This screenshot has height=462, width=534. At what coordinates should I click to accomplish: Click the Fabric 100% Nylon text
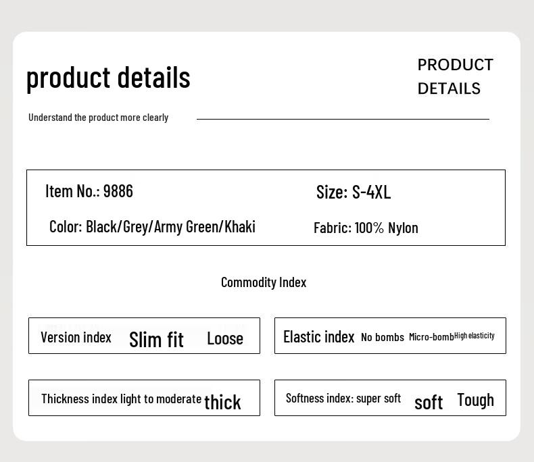tap(366, 228)
